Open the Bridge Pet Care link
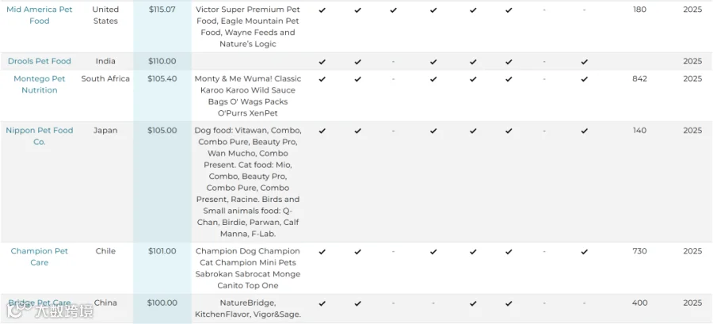This screenshot has width=713, height=324. [40, 303]
